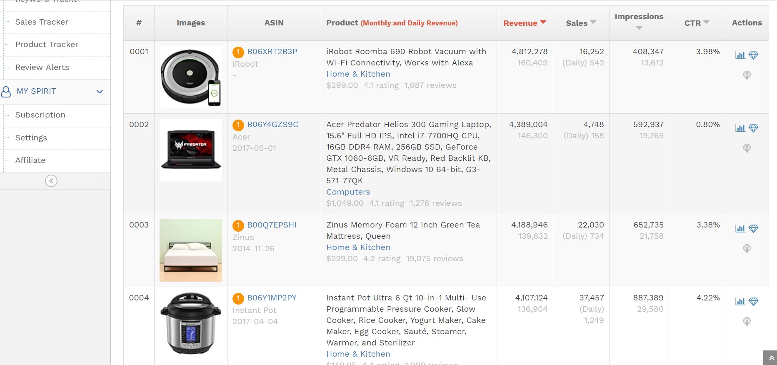Click pin tracker icon in Zinus Mattress row
777x365 pixels.
pyautogui.click(x=747, y=248)
